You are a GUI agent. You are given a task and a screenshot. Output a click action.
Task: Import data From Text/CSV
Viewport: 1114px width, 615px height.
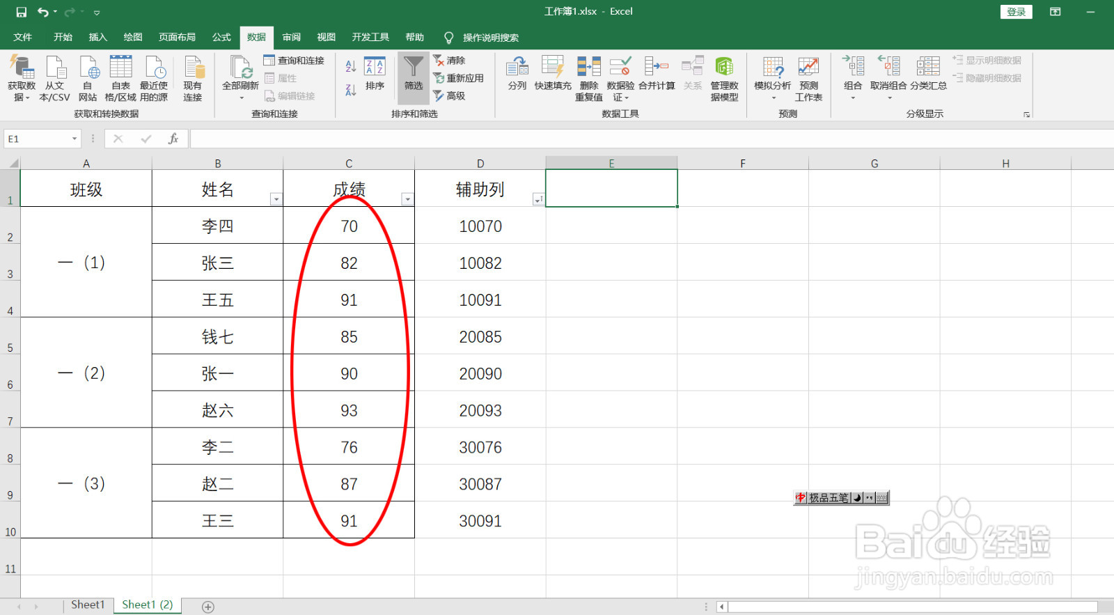click(x=54, y=79)
